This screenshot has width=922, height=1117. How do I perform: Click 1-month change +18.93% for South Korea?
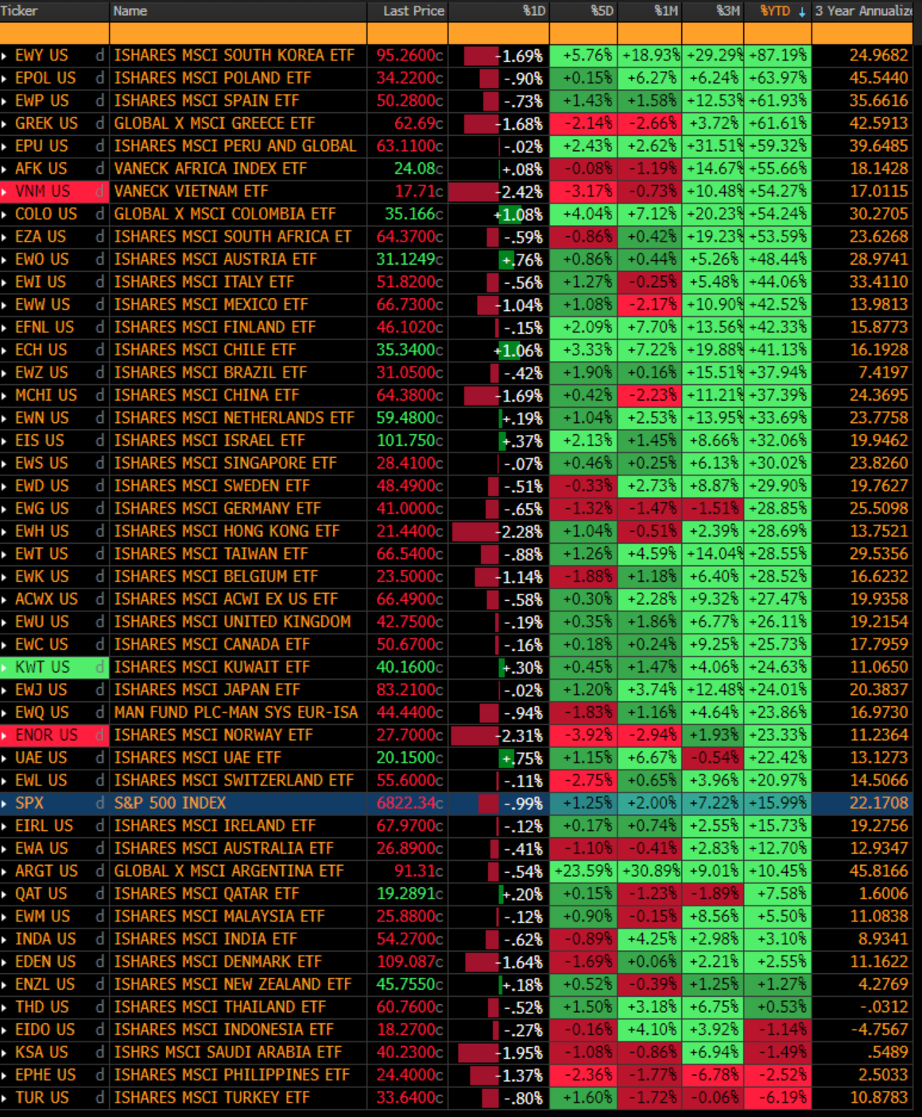tap(650, 56)
